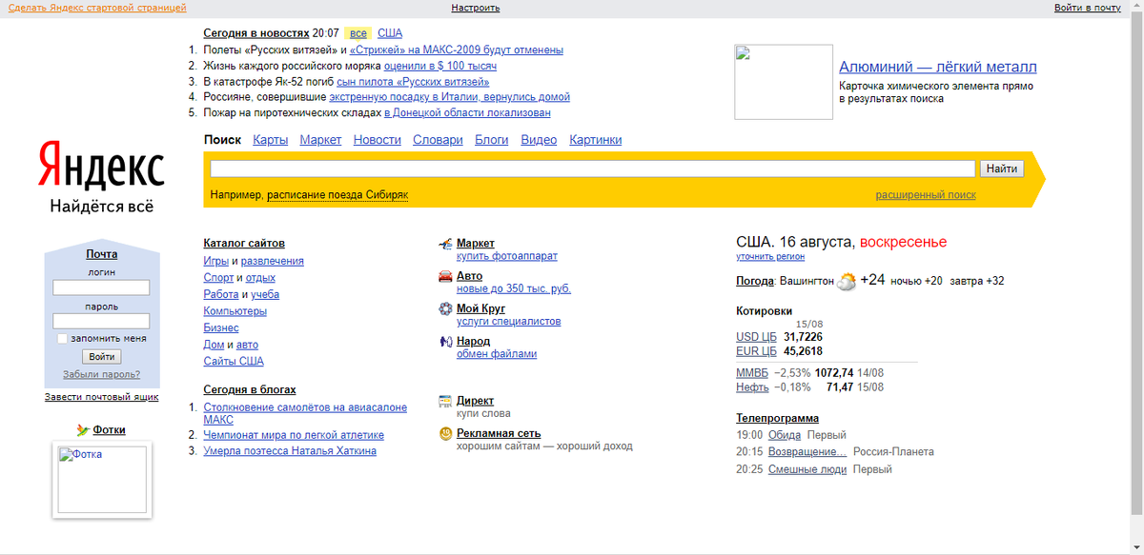Enable запомнить меня checkbox

pyautogui.click(x=62, y=338)
